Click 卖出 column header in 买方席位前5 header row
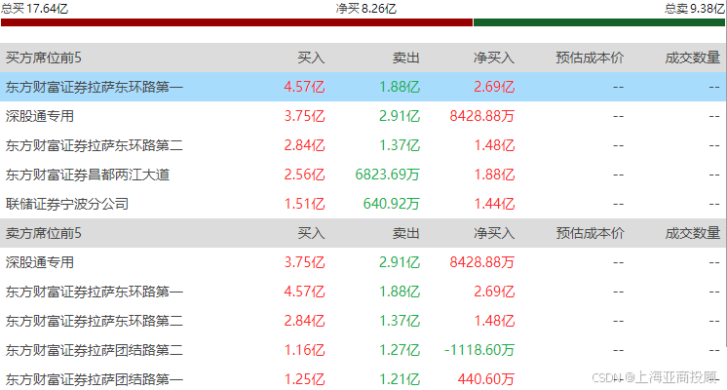Screen dimensions: 727x390 pos(405,58)
